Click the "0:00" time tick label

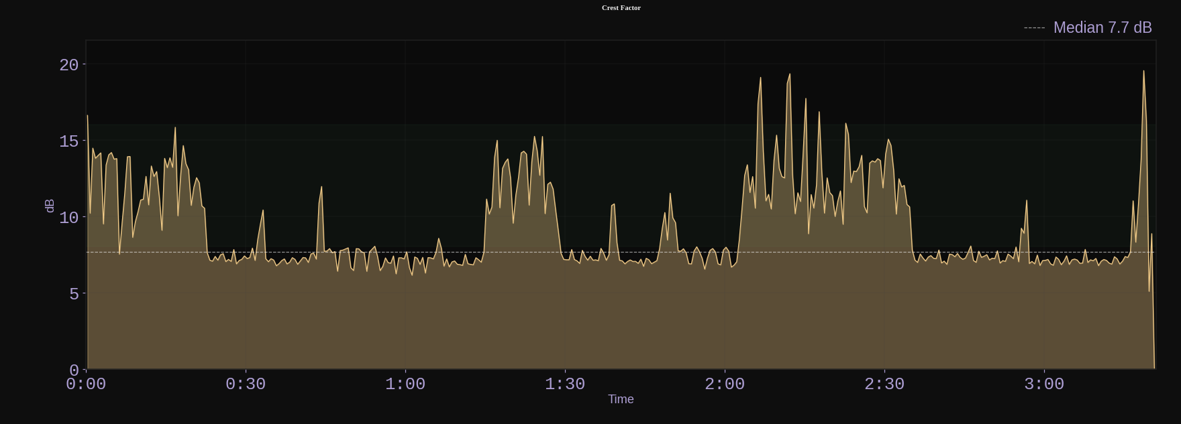pyautogui.click(x=86, y=384)
